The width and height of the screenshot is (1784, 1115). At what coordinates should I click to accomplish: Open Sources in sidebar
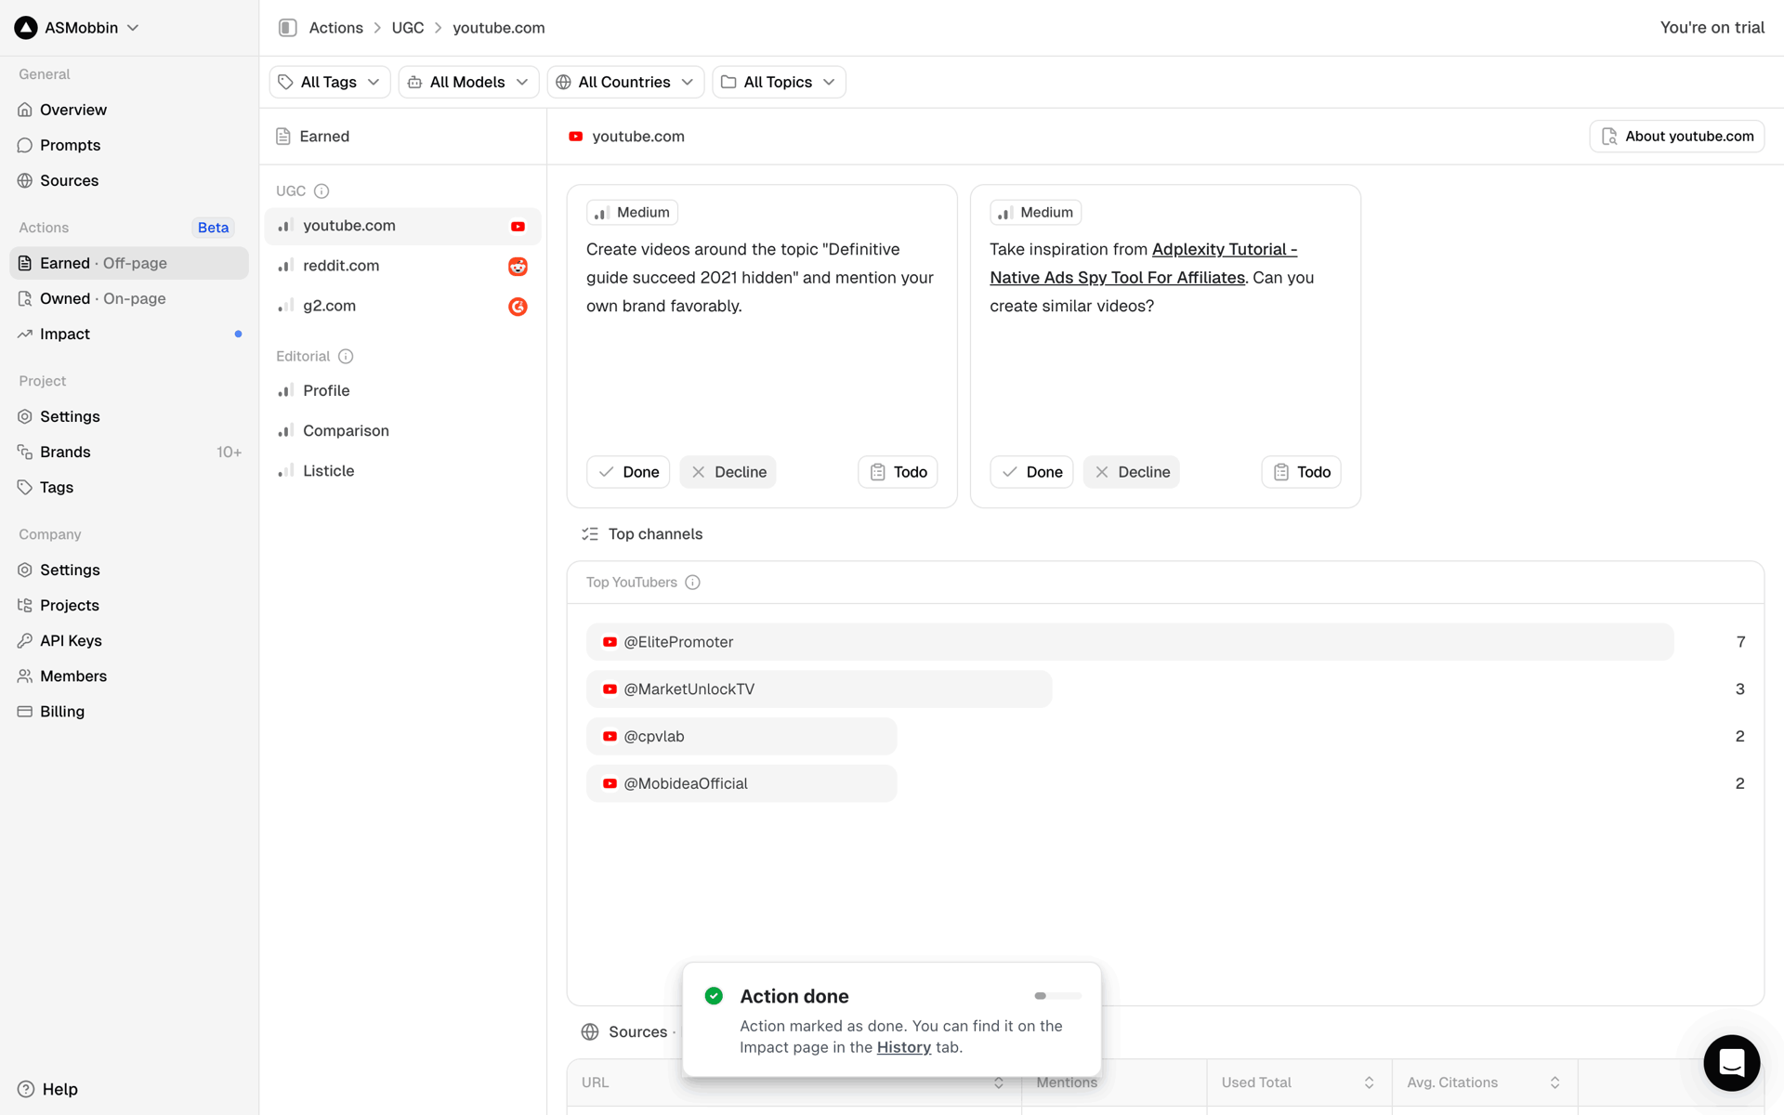(129, 180)
